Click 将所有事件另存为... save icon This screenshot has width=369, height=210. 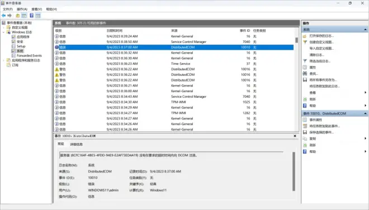click(x=305, y=80)
